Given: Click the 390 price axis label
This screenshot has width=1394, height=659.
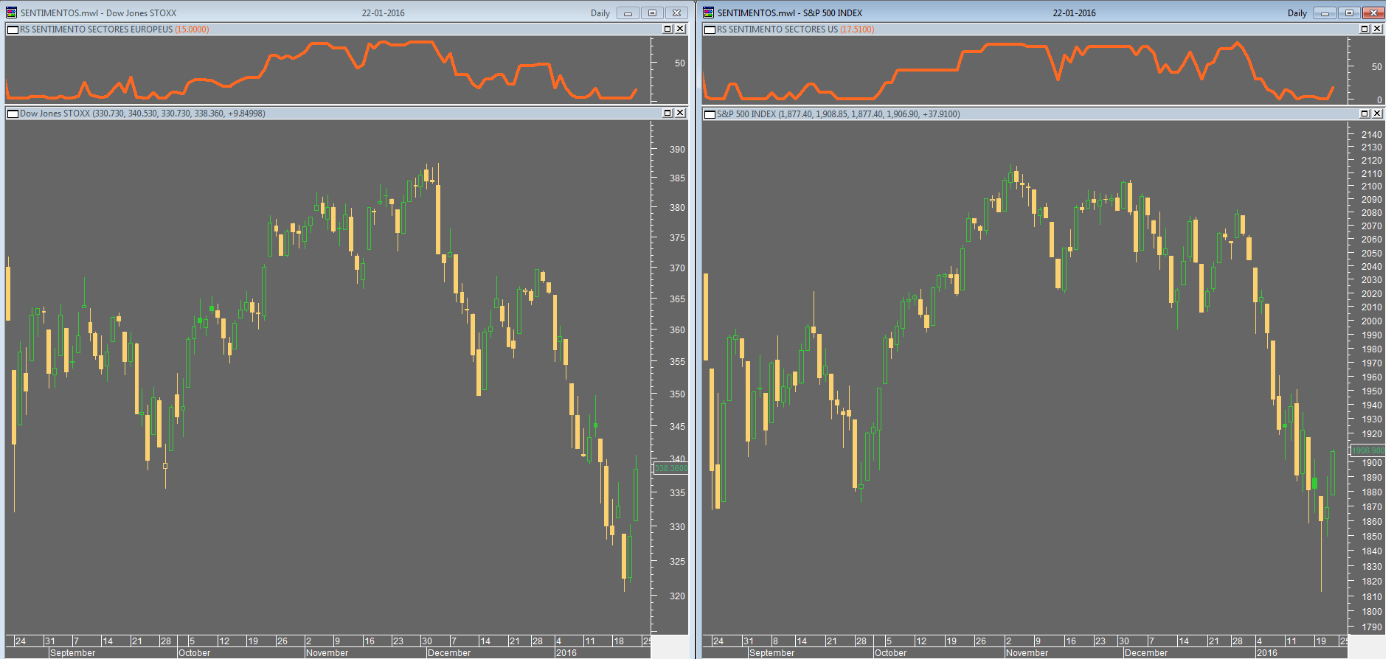Looking at the screenshot, I should tap(677, 149).
